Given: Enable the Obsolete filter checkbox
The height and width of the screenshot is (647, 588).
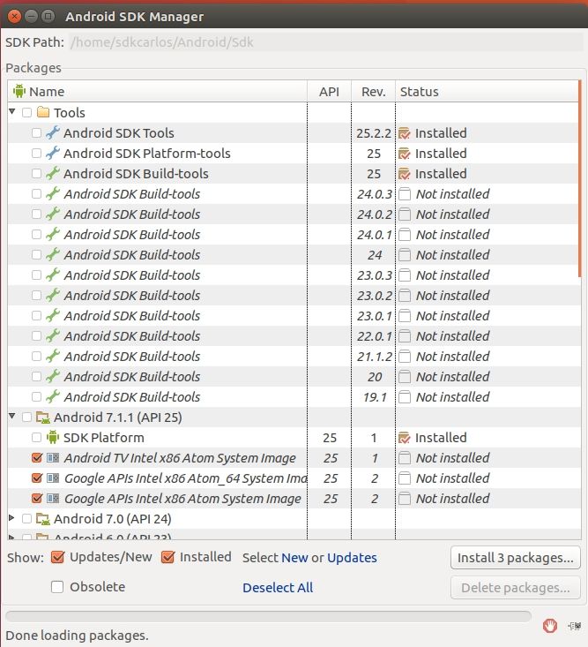Looking at the screenshot, I should [x=57, y=587].
